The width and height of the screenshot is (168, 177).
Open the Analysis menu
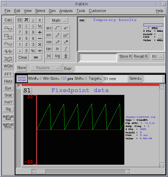(x=66, y=11)
